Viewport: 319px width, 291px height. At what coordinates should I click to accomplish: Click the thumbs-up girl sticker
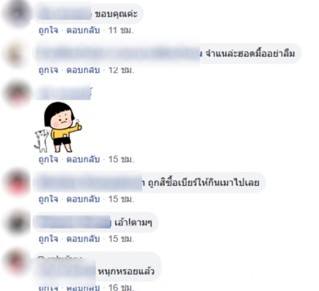click(x=58, y=127)
